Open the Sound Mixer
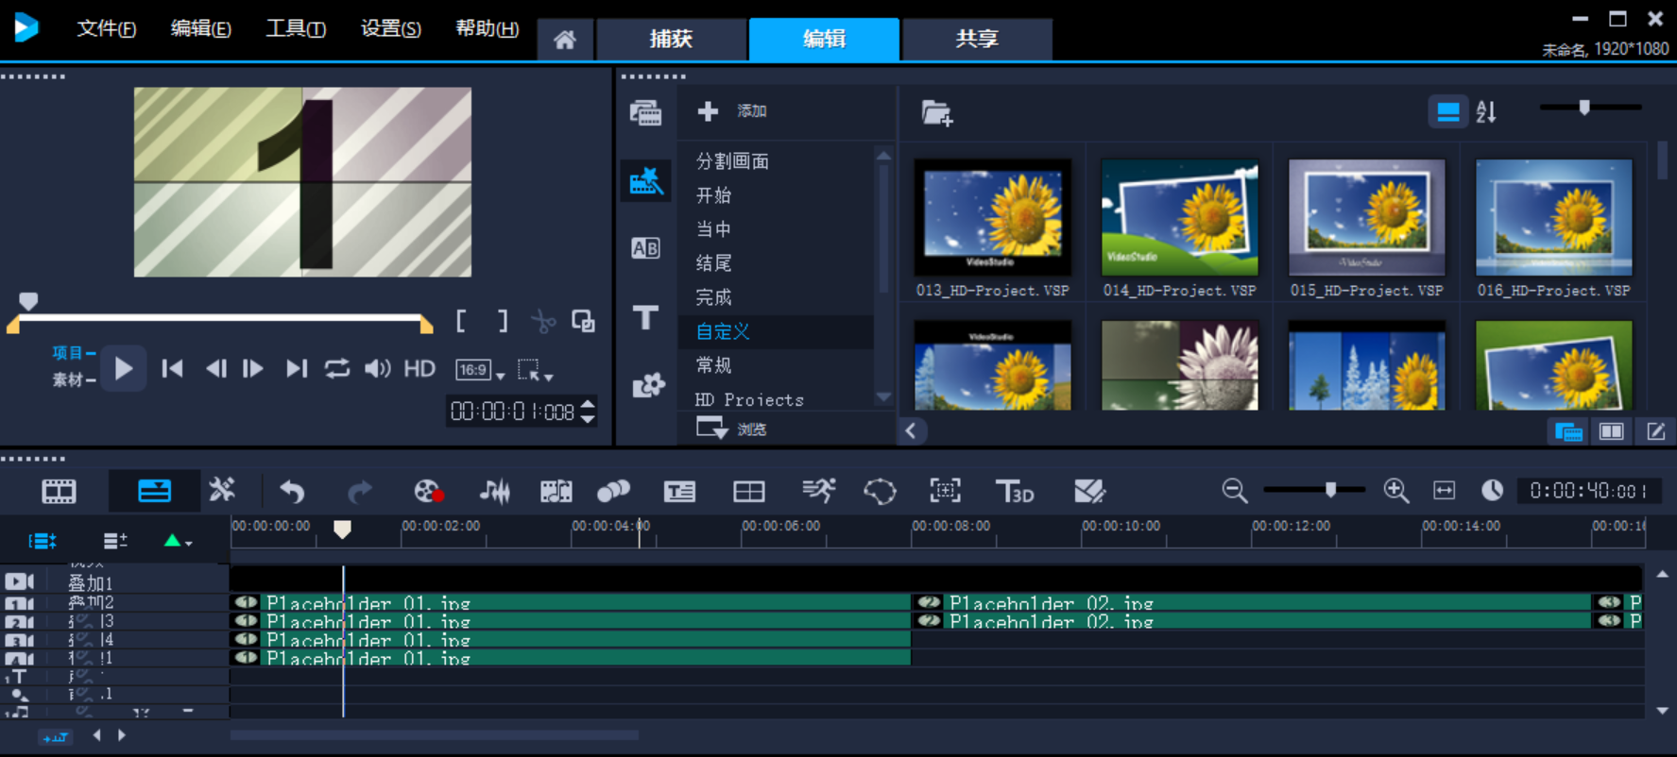1677x757 pixels. 494,491
